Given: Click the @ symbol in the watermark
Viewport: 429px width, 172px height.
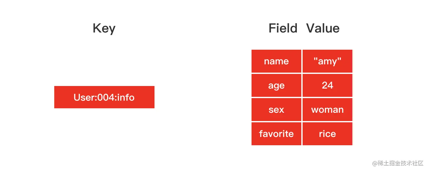Looking at the screenshot, I should pyautogui.click(x=375, y=163).
